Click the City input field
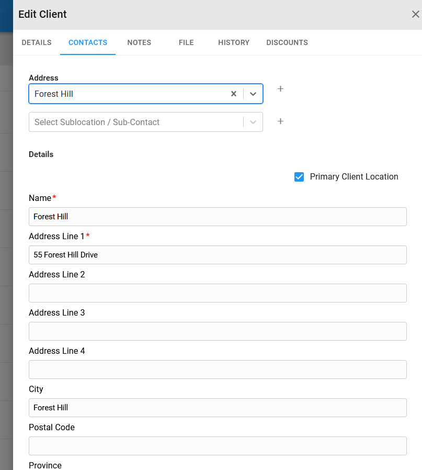422x470 pixels. [218, 408]
